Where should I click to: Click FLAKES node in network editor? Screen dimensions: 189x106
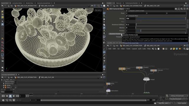pyautogui.click(x=122, y=69)
